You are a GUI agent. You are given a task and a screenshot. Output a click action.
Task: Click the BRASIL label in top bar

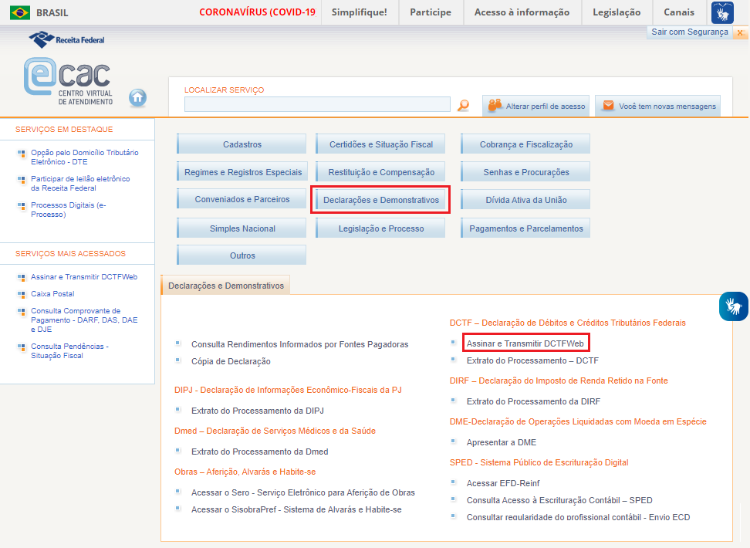[52, 13]
